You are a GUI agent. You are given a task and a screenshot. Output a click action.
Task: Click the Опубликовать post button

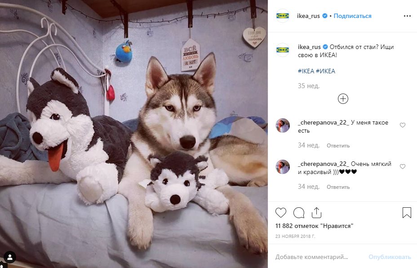tap(390, 257)
